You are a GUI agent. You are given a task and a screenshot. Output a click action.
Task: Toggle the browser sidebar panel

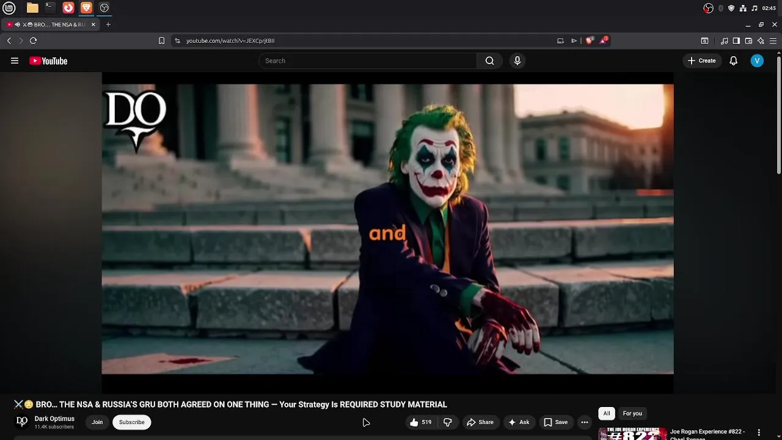pyautogui.click(x=736, y=40)
